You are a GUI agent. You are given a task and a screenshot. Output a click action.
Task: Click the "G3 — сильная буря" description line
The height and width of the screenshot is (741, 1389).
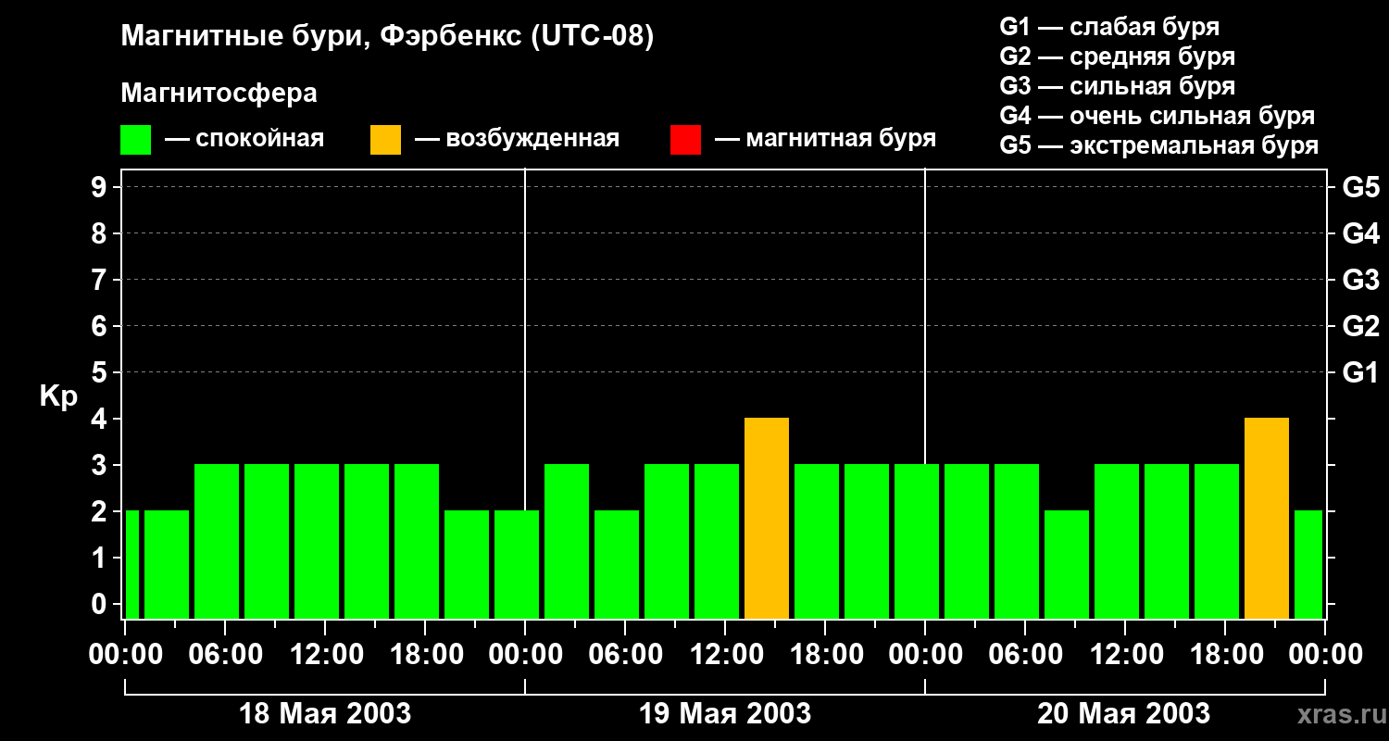pos(1117,86)
